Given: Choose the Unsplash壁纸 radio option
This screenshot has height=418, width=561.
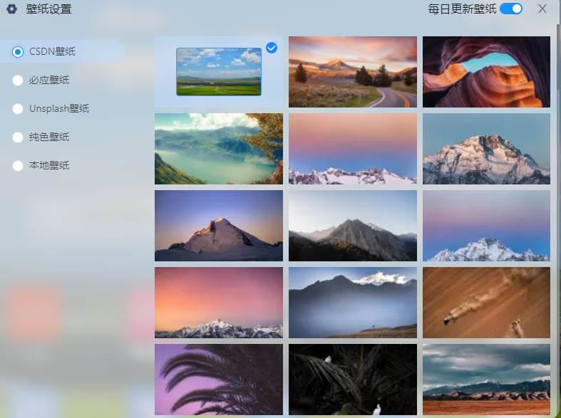Looking at the screenshot, I should [18, 109].
